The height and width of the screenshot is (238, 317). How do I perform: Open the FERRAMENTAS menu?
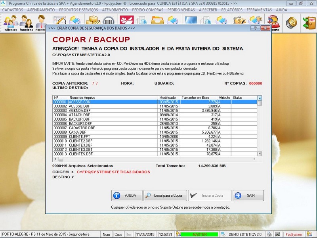(x=259, y=10)
